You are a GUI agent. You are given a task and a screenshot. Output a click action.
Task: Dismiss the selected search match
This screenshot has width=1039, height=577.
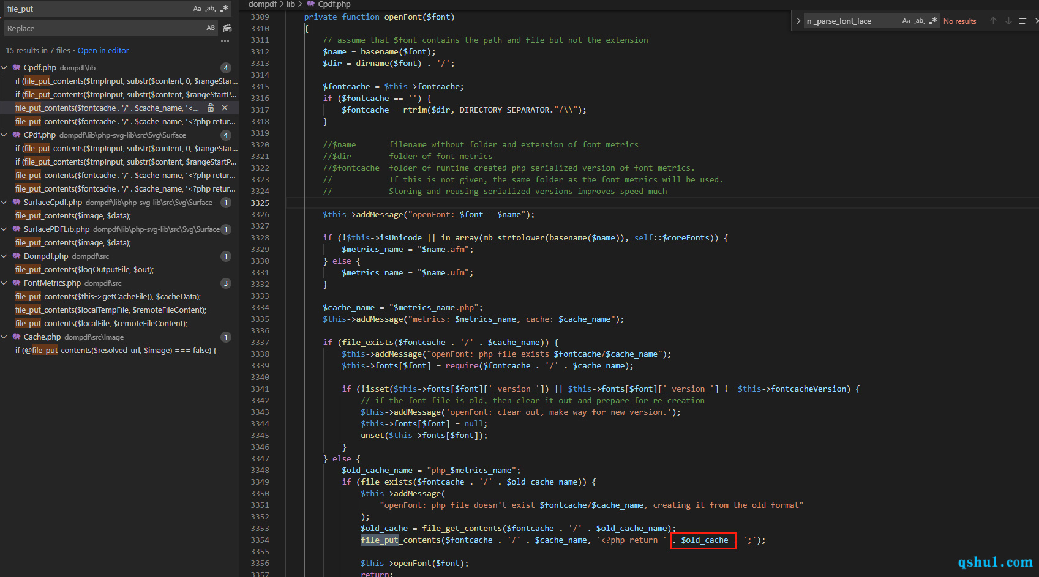pos(225,108)
